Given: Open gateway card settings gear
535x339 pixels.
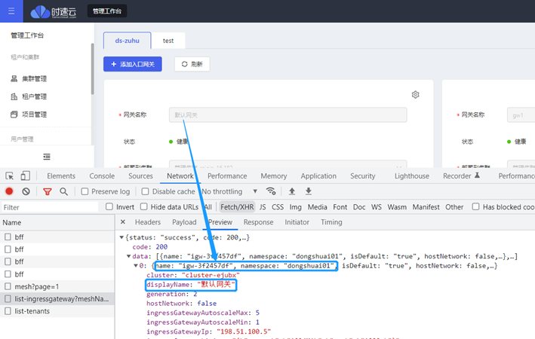Looking at the screenshot, I should coord(415,95).
